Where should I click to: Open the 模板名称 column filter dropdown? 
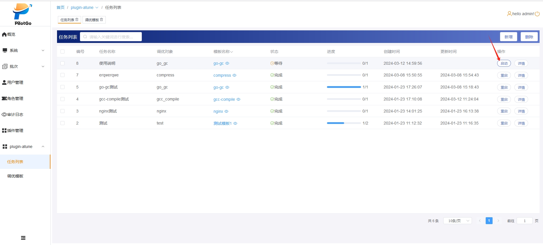[x=232, y=52]
